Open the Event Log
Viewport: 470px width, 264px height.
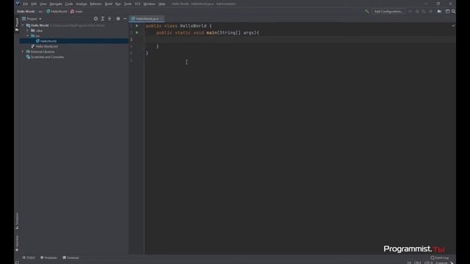point(440,257)
